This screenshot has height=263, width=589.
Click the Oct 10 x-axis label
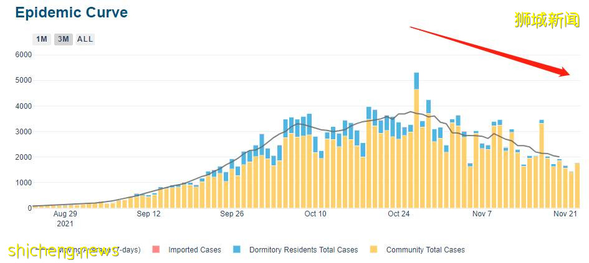coord(315,214)
